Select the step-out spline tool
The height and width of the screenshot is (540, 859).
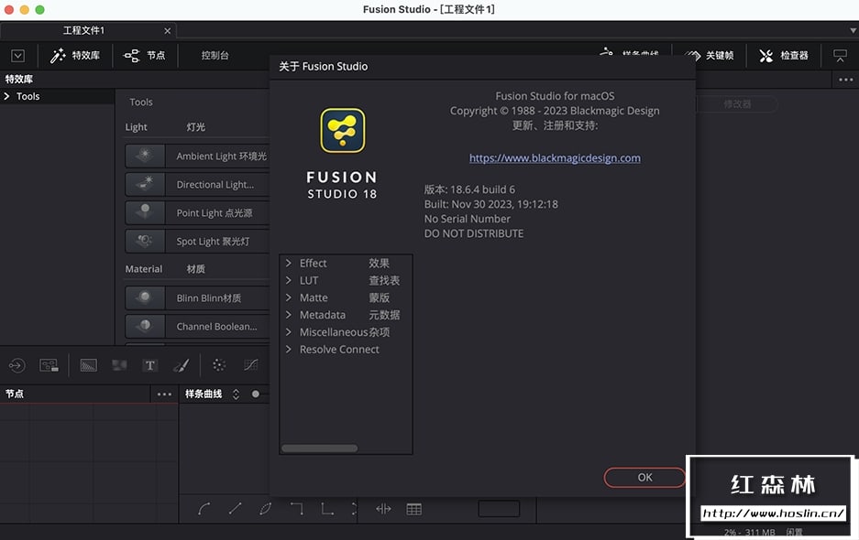327,509
